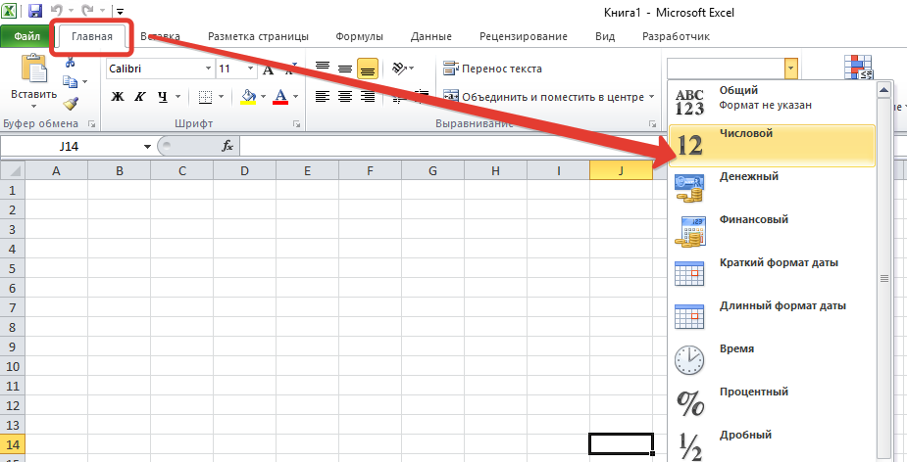Viewport: 907px width, 462px height.
Task: Expand the Borders dropdown arrow
Action: (221, 97)
